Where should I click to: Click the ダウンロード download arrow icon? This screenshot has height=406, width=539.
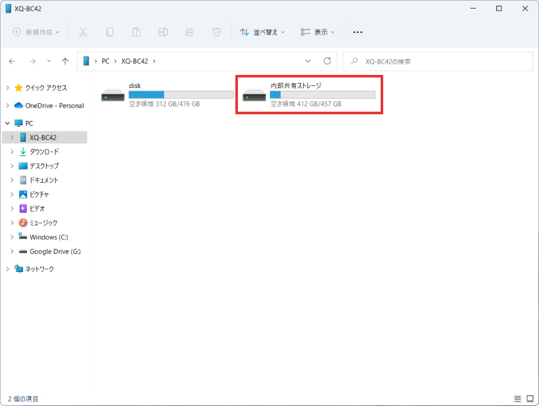point(23,152)
